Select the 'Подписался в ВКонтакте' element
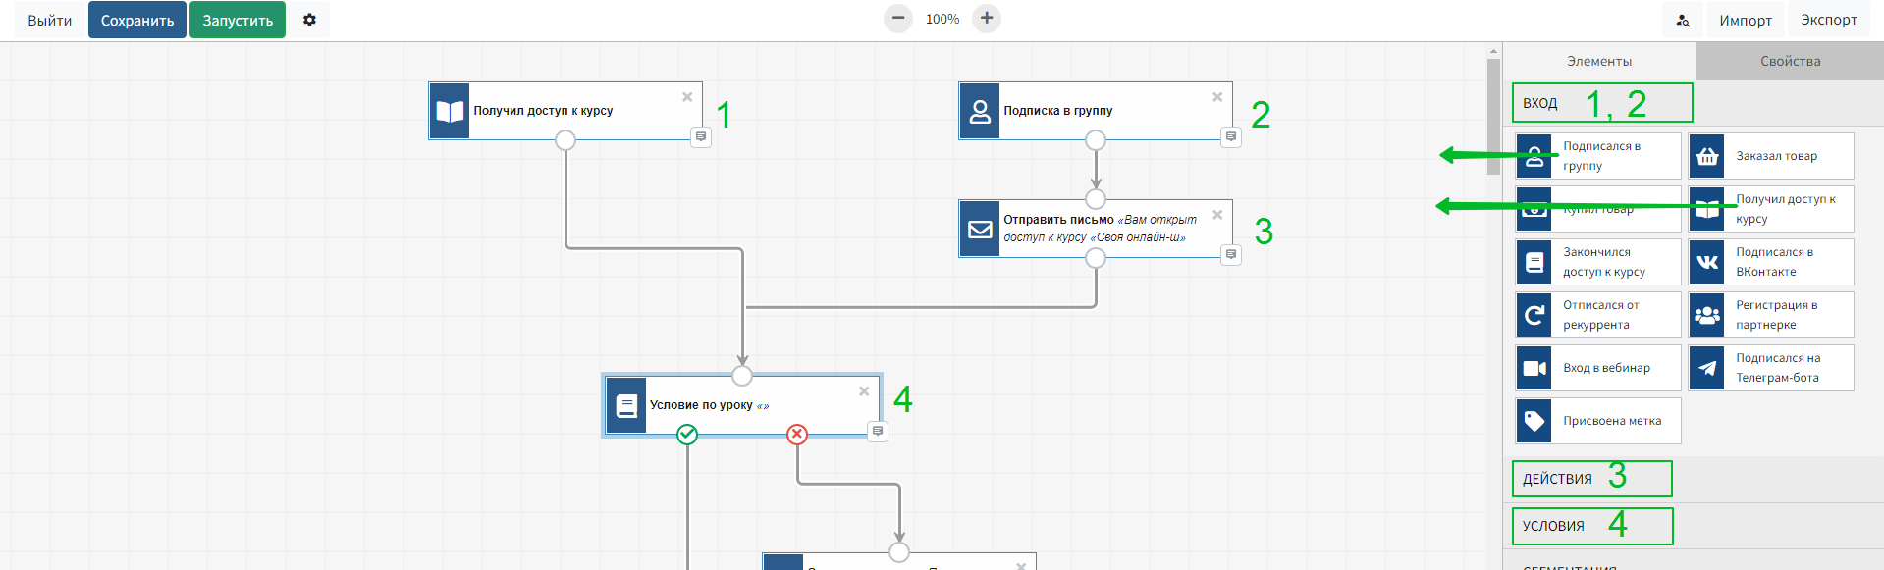1884x570 pixels. tap(1770, 262)
